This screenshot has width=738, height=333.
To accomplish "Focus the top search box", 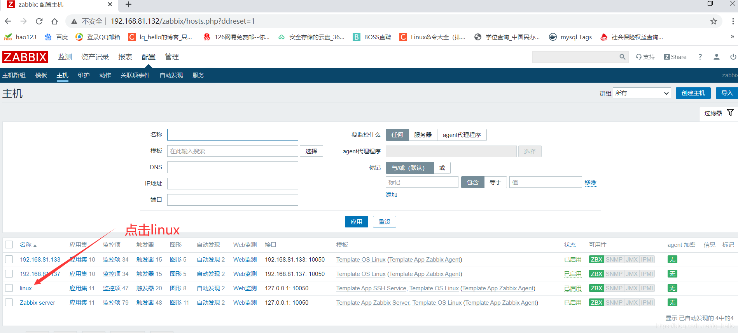I will tap(575, 57).
